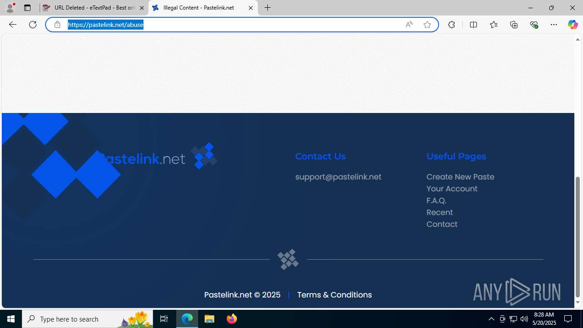Image resolution: width=583 pixels, height=328 pixels.
Task: Open Create New Paste link
Action: (x=460, y=177)
